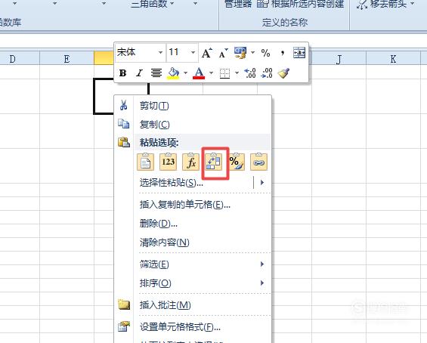Choose the Paste Link chain option
427x343 pixels.
pyautogui.click(x=258, y=162)
